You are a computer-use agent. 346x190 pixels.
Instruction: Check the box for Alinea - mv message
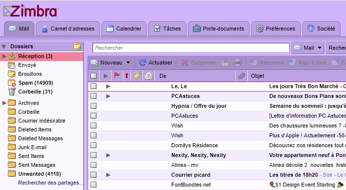pyautogui.click(x=94, y=165)
